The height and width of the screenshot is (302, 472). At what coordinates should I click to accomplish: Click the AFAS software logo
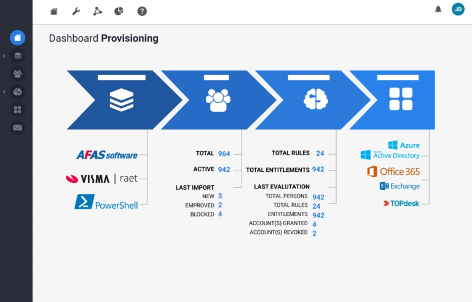point(107,155)
